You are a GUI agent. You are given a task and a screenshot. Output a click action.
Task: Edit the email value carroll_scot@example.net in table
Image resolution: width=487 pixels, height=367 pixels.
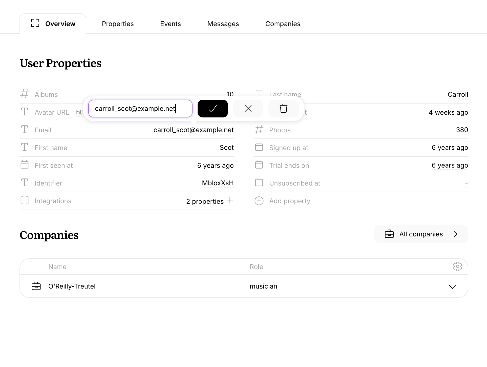pos(194,130)
